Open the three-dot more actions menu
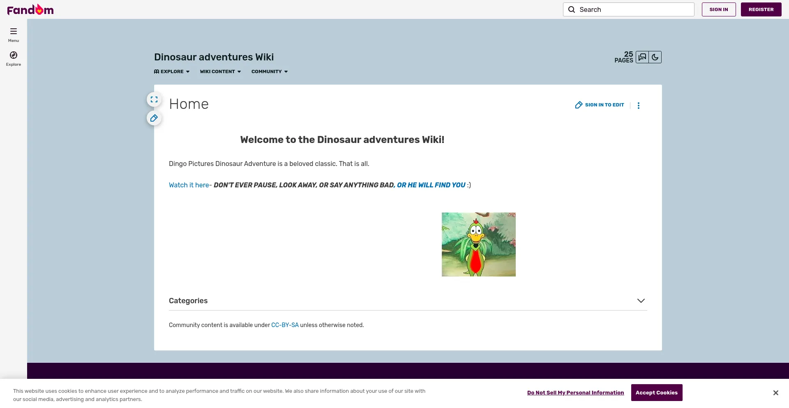The height and width of the screenshot is (408, 789). click(x=638, y=106)
